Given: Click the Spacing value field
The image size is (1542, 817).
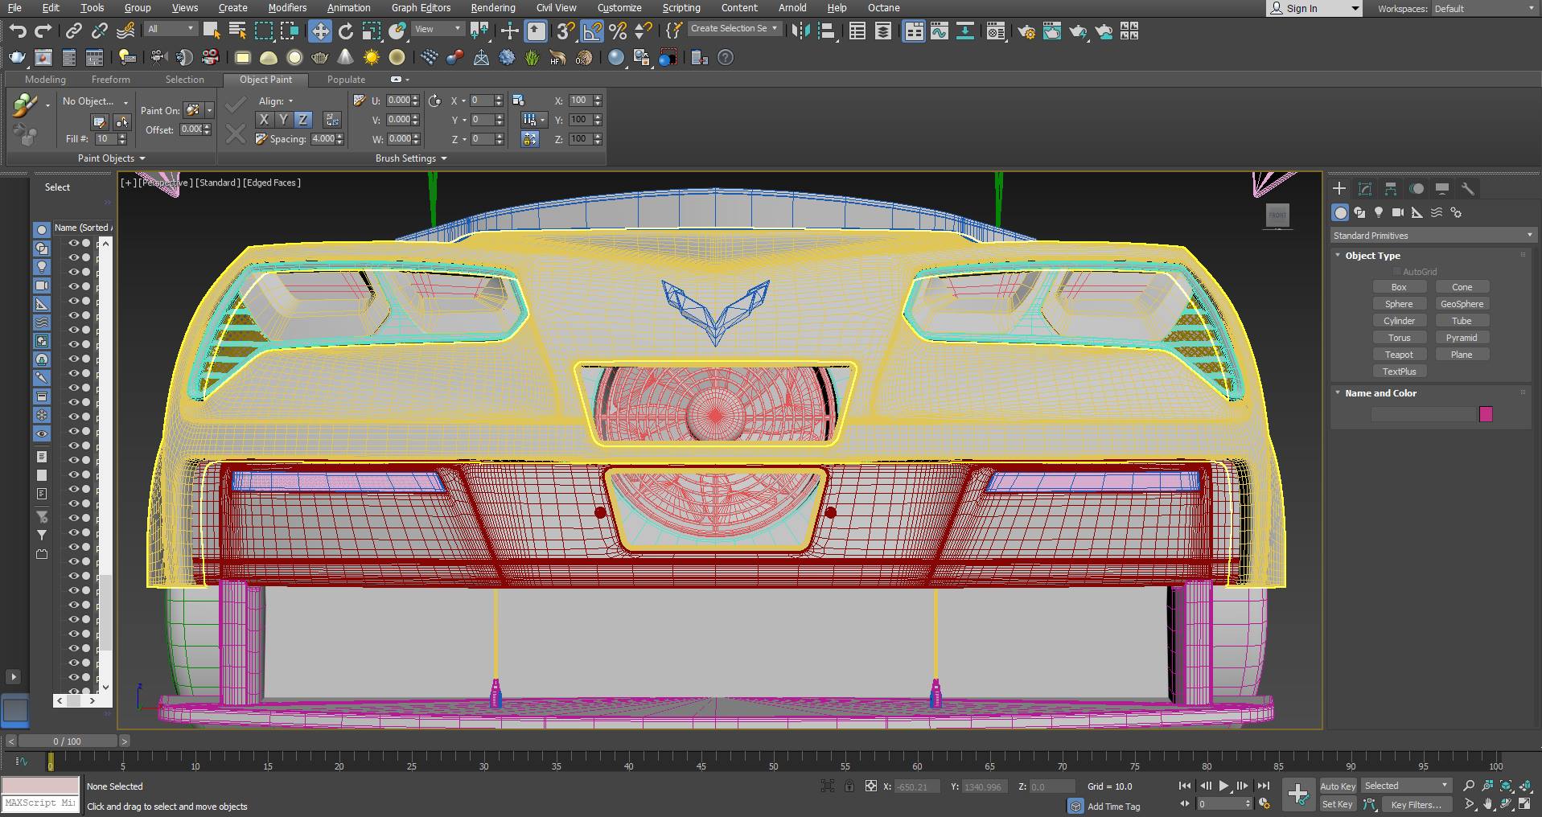Looking at the screenshot, I should pos(323,139).
